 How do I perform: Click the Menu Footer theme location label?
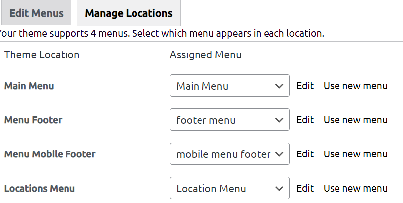point(33,120)
